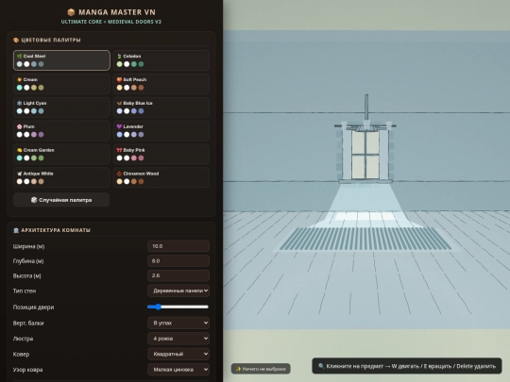Select the Cool Steel palette
Image resolution: width=510 pixels, height=382 pixels.
pyautogui.click(x=61, y=60)
